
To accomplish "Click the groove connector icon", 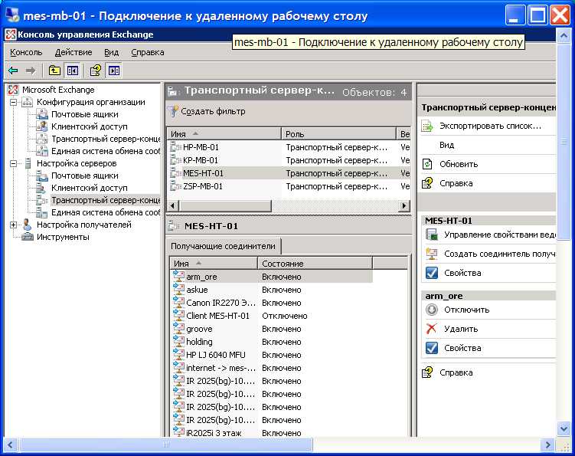I will (178, 328).
